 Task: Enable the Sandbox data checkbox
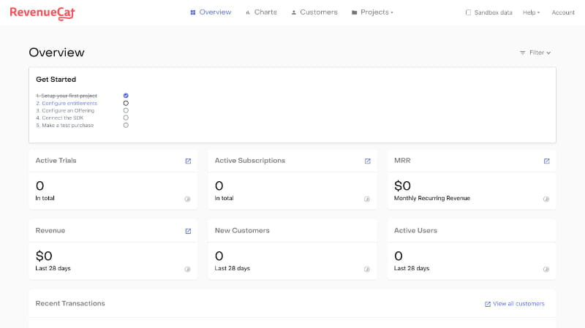tap(468, 12)
